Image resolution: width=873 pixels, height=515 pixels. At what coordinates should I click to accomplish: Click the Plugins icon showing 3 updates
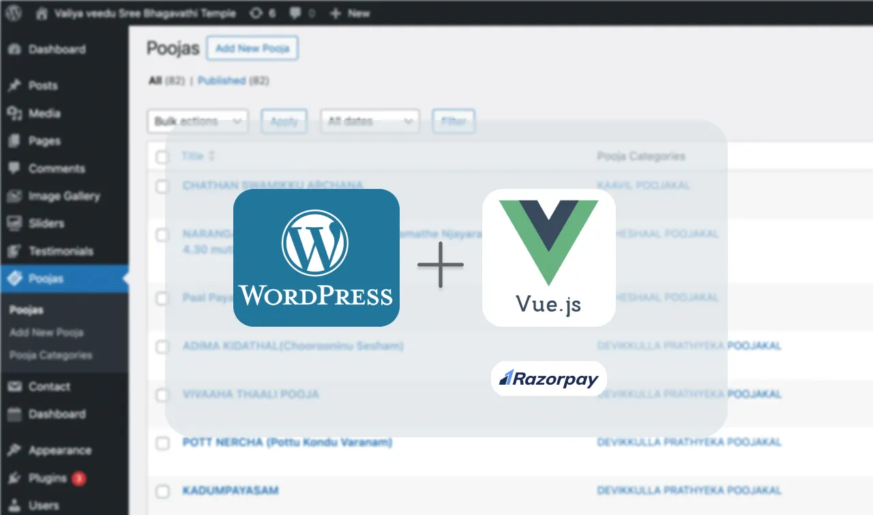pos(15,478)
